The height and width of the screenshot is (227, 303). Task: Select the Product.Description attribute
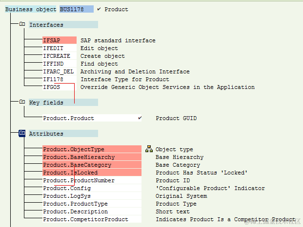pyautogui.click(x=92, y=211)
